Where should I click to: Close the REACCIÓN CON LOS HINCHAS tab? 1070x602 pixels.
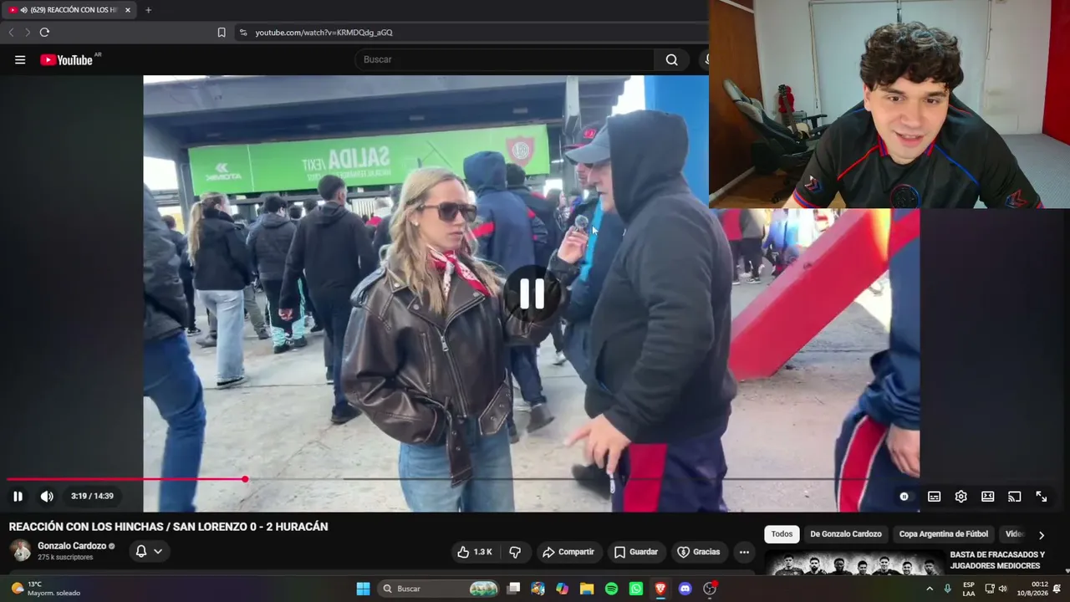click(128, 10)
